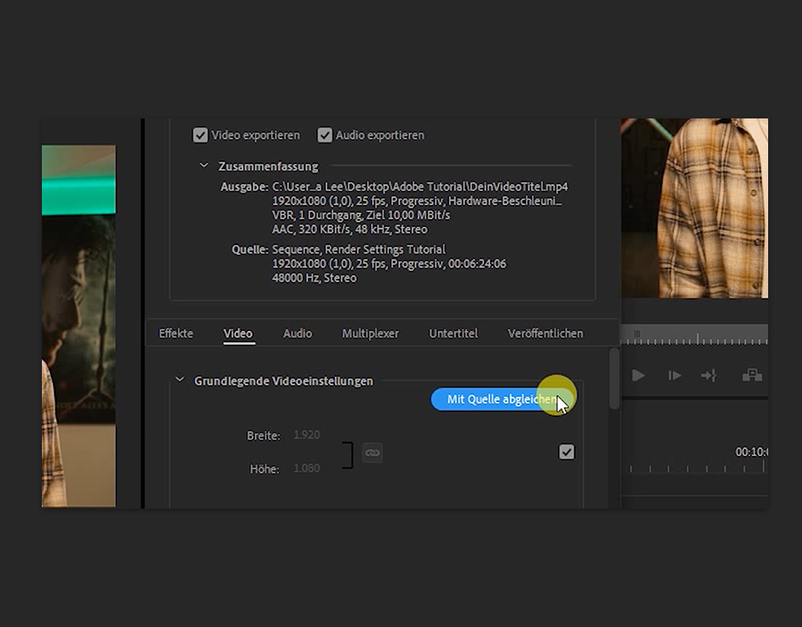
Task: Switch to the Veröffentlichen tab
Action: 545,333
